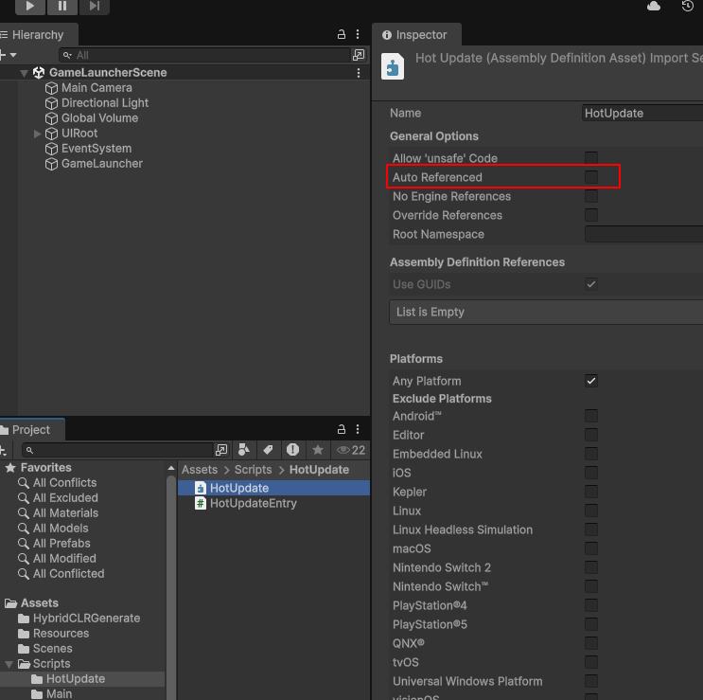
Task: Open the Hierarchy search window icon
Action: 359,55
